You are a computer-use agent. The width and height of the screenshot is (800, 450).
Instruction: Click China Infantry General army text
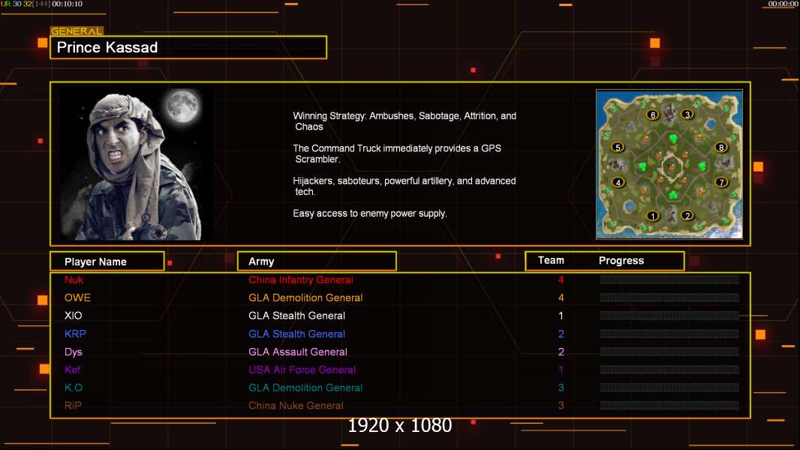click(300, 280)
